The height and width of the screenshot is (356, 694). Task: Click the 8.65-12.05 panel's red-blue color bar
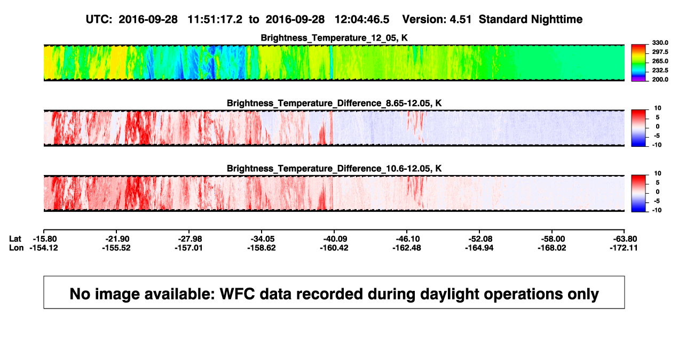tap(640, 127)
